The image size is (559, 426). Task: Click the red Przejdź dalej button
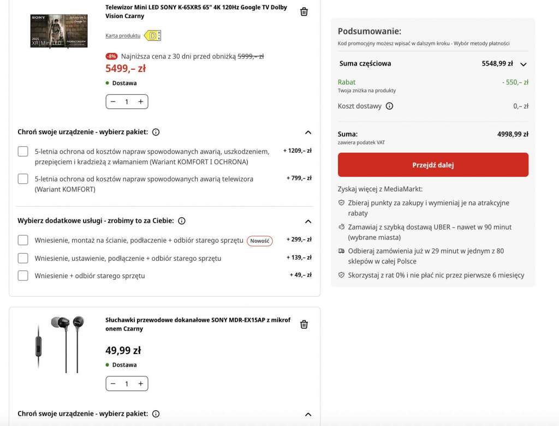433,164
